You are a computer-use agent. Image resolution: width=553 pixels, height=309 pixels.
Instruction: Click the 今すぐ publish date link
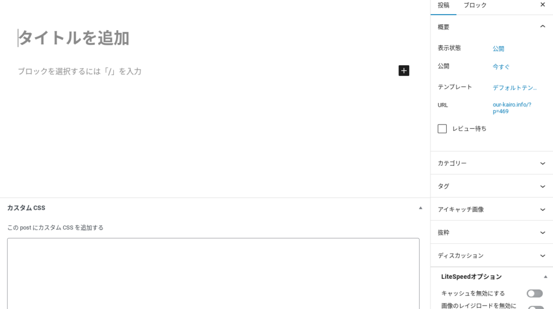coord(501,67)
